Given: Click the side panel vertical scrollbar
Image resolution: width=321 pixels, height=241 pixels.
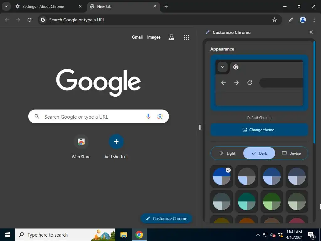Looking at the screenshot, I should [x=314, y=92].
